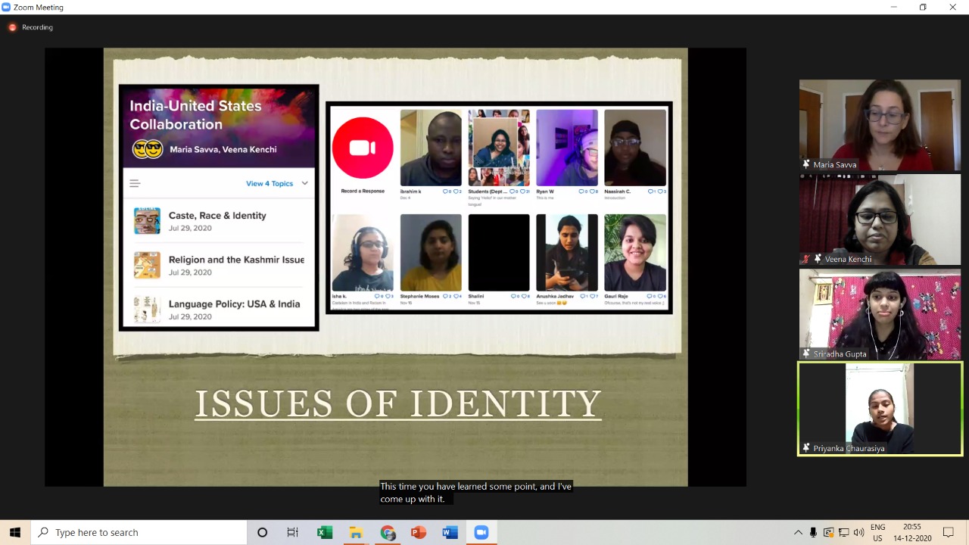Click the Zoom Meetings icon in the taskbar
This screenshot has height=545, width=969.
(x=481, y=532)
